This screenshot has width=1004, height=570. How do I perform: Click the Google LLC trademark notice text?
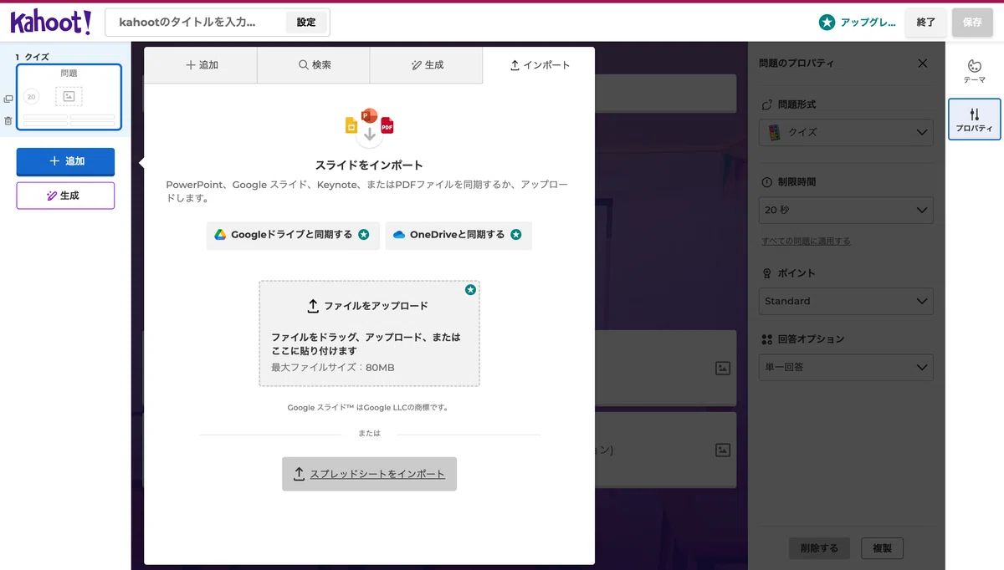coord(368,408)
